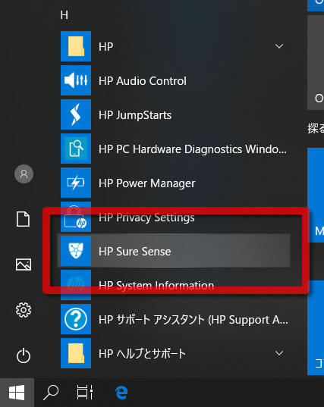Launch HP JumpStarts lightning icon
The width and height of the screenshot is (324, 407).
[76, 114]
